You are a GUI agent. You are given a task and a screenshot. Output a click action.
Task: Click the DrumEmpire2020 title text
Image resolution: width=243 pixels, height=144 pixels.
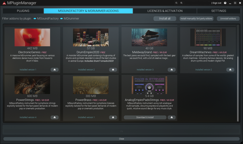(88, 52)
